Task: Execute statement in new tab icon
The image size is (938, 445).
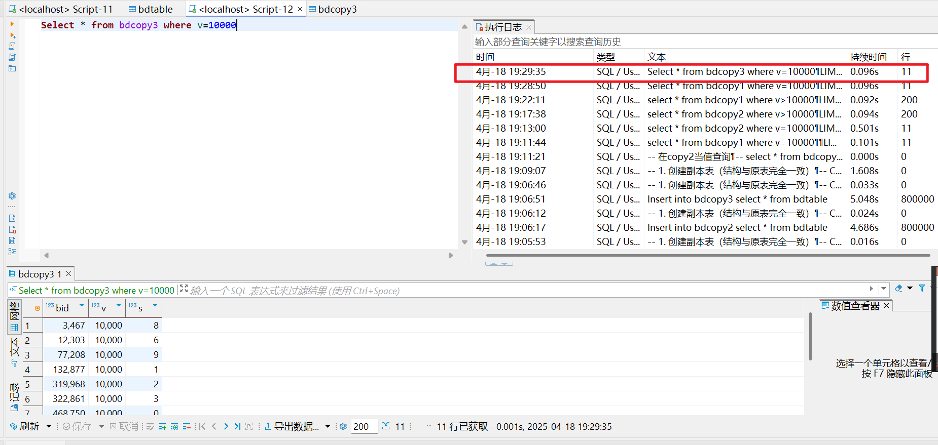Action: click(12, 35)
